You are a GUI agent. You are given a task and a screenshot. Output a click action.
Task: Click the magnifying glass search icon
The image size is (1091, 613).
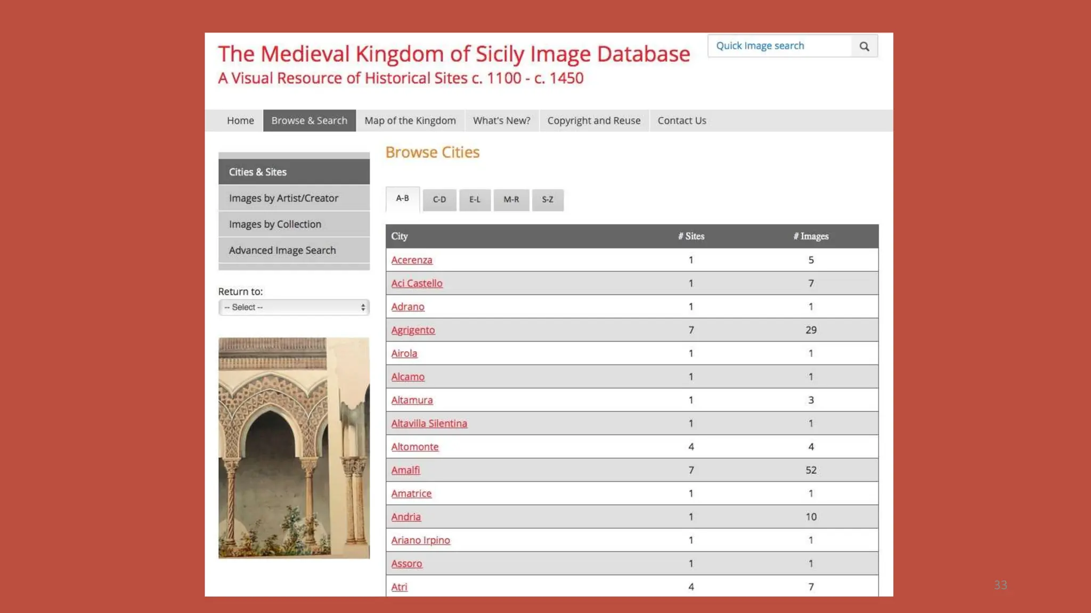[864, 46]
